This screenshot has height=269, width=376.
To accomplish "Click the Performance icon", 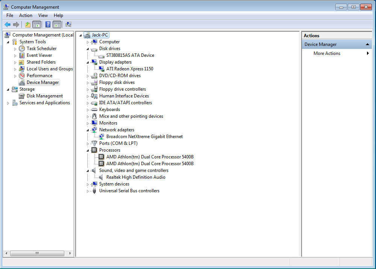I will pyautogui.click(x=22, y=76).
